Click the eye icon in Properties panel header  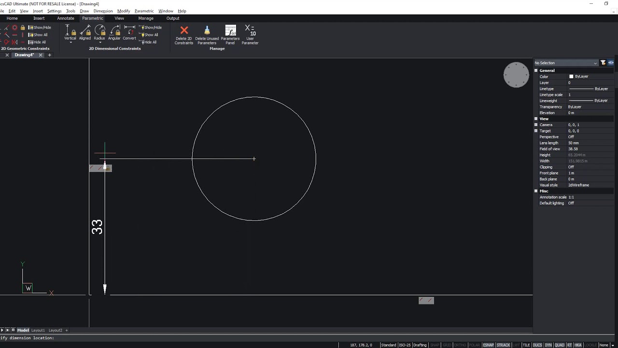[611, 63]
